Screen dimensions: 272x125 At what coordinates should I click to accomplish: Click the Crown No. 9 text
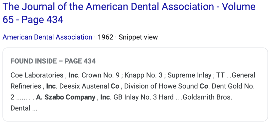[x=101, y=75]
